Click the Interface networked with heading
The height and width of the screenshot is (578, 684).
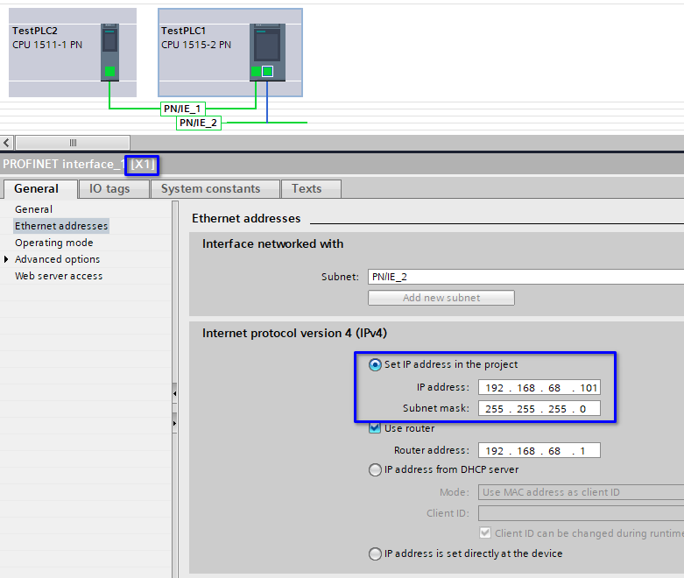(272, 243)
